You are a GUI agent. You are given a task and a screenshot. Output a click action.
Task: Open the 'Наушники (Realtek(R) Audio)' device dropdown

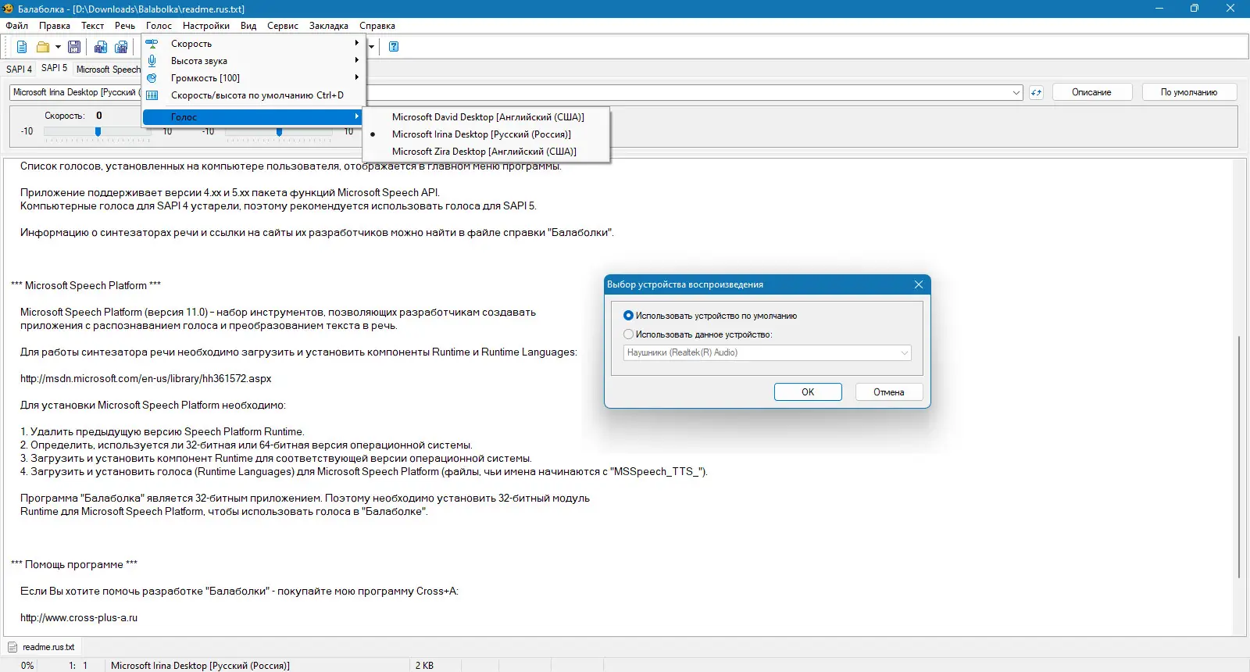pyautogui.click(x=767, y=352)
